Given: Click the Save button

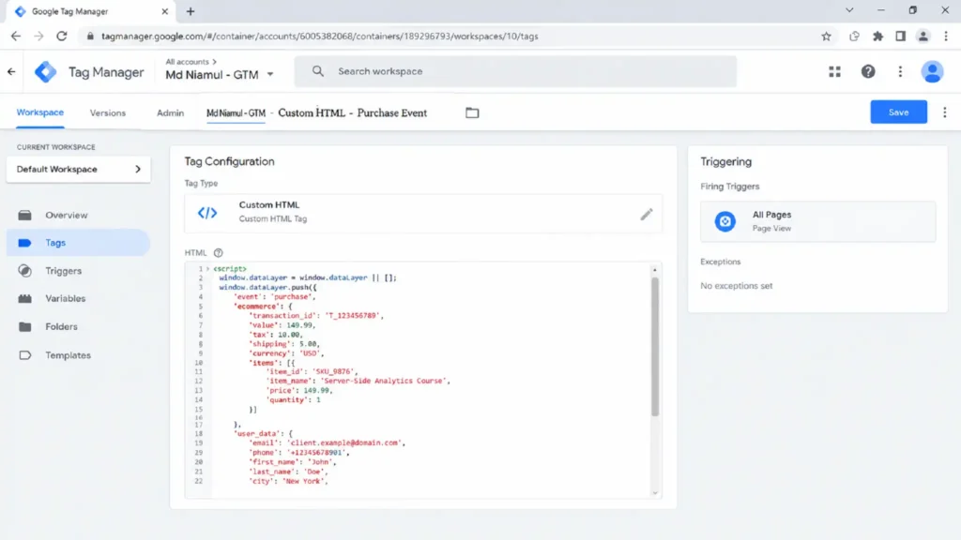Looking at the screenshot, I should coord(898,112).
